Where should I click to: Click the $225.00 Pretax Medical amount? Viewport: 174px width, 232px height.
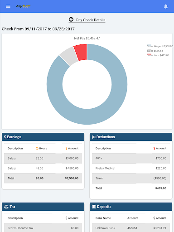(161, 168)
